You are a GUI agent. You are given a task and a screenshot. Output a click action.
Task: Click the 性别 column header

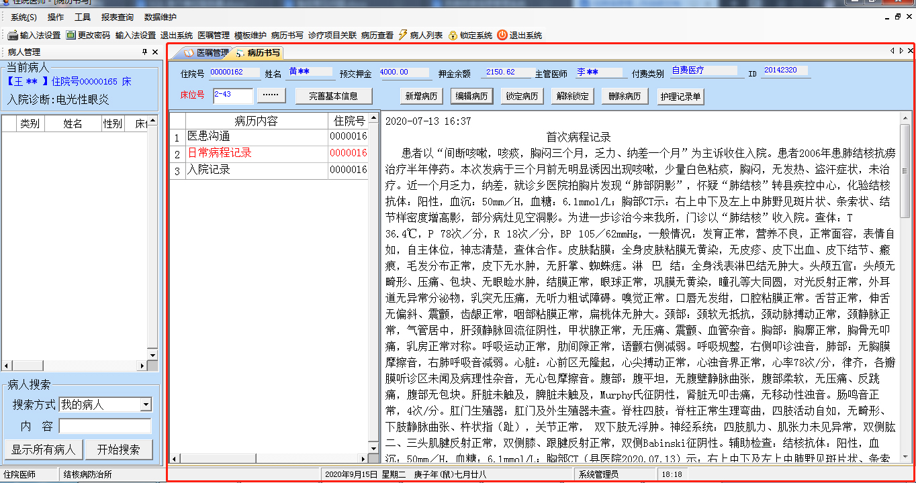coord(112,123)
